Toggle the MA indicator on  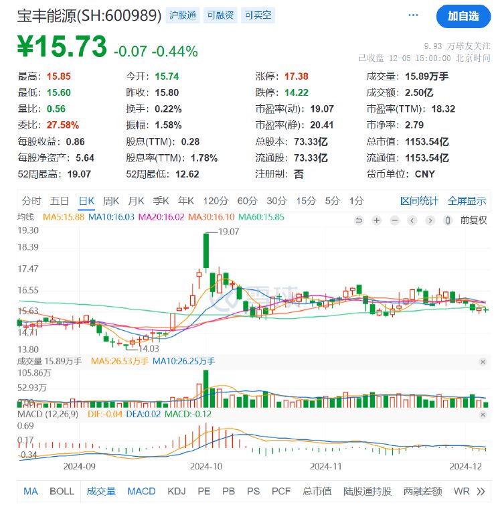tap(31, 491)
